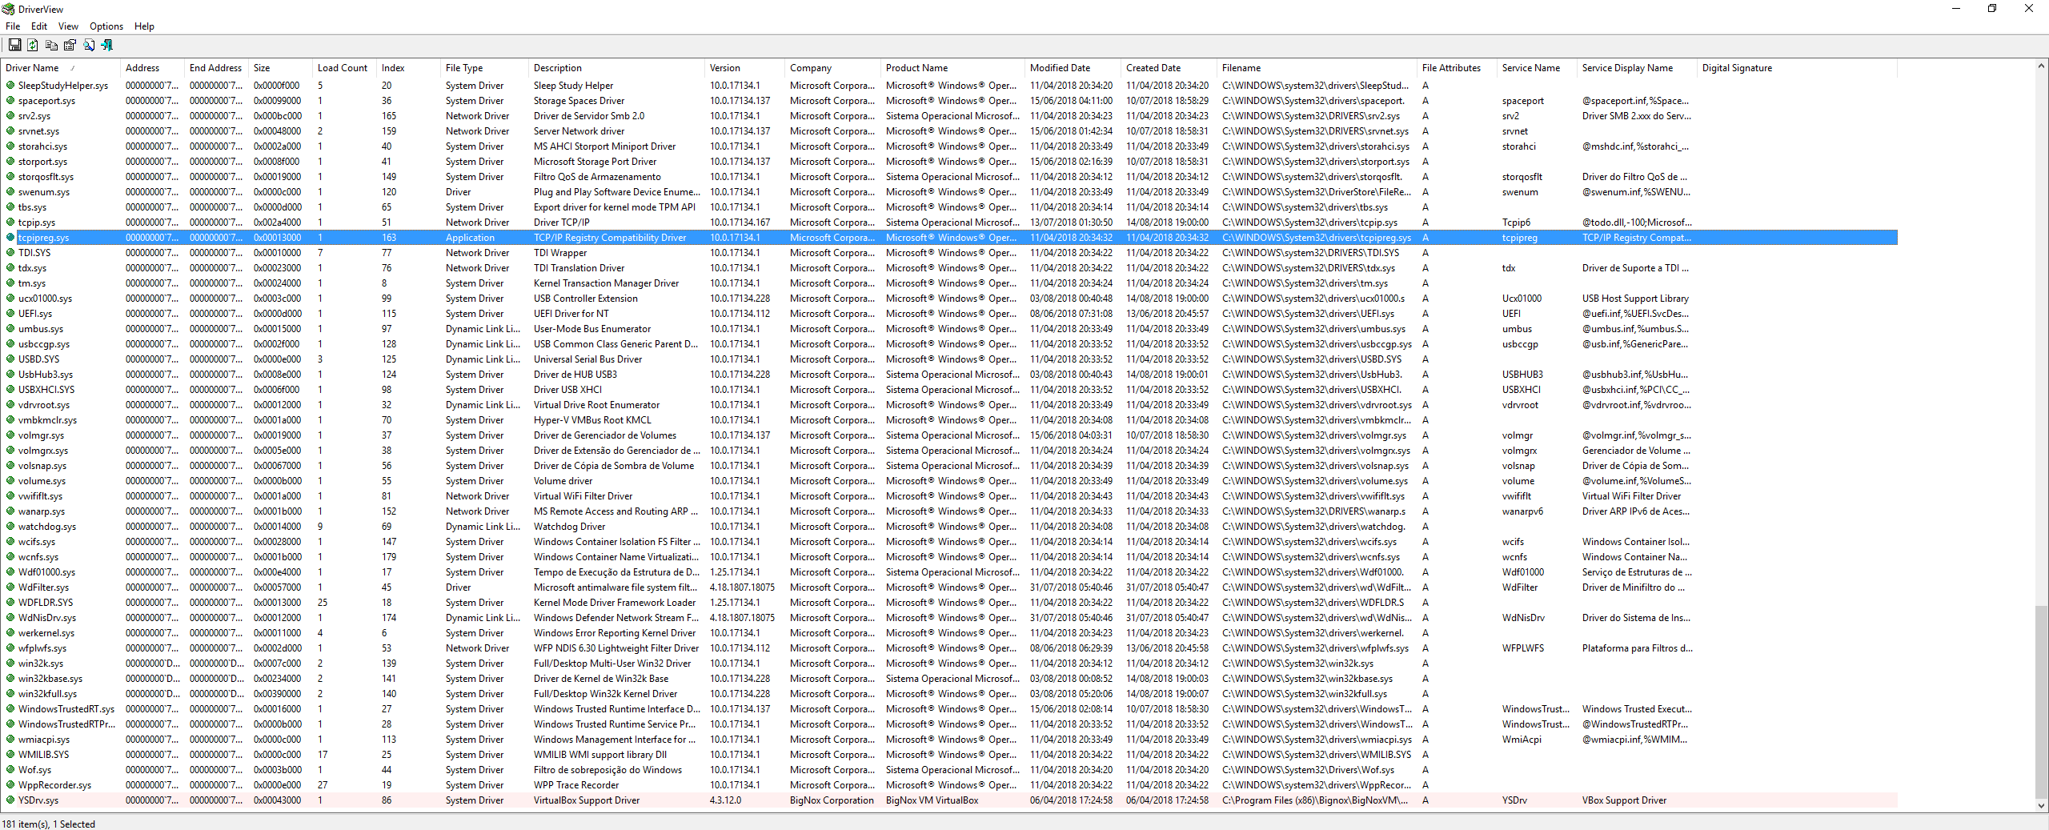Screen dimensions: 2049x830
Task: Click the Save Selected Items floppy icon
Action: coord(14,46)
